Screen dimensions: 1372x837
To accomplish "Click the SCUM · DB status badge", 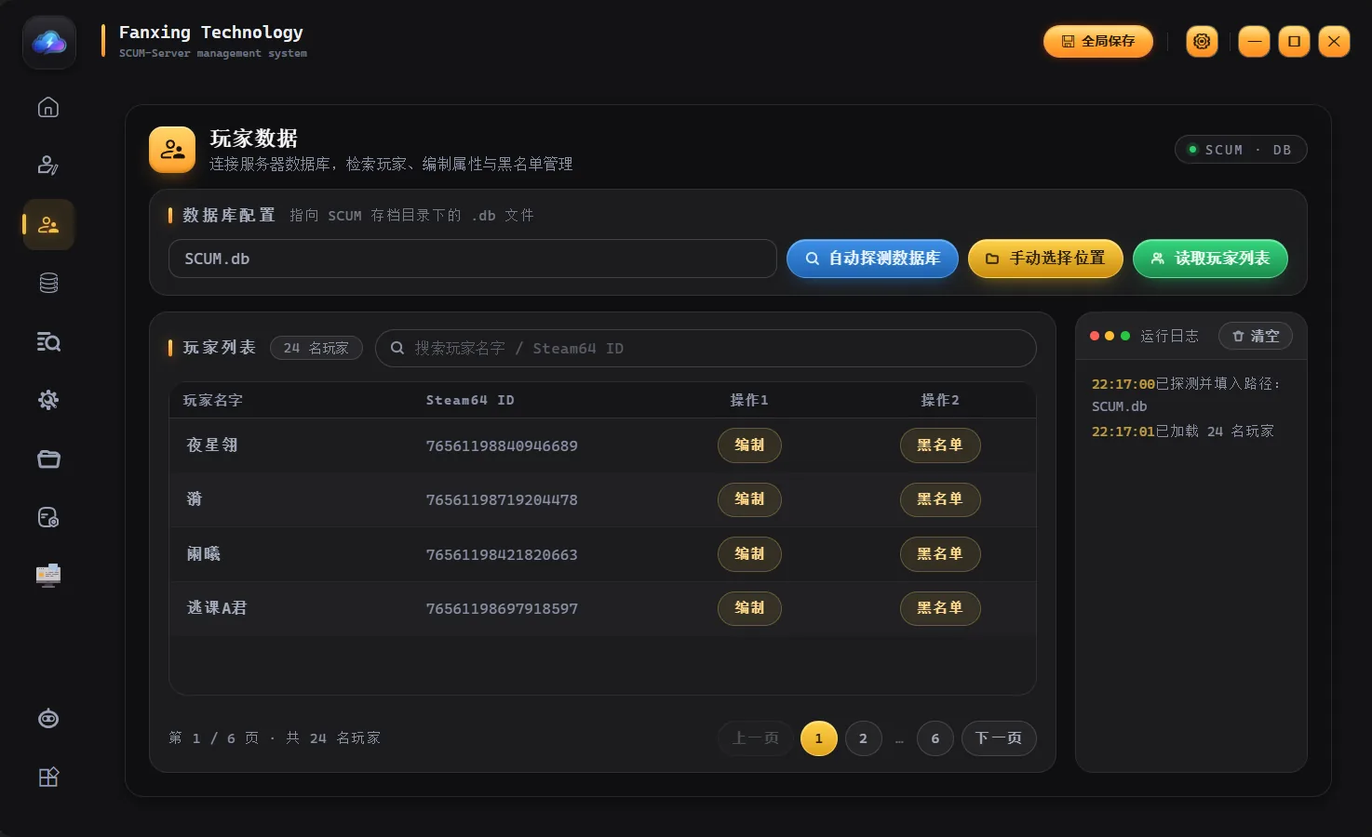I will click(x=1241, y=150).
